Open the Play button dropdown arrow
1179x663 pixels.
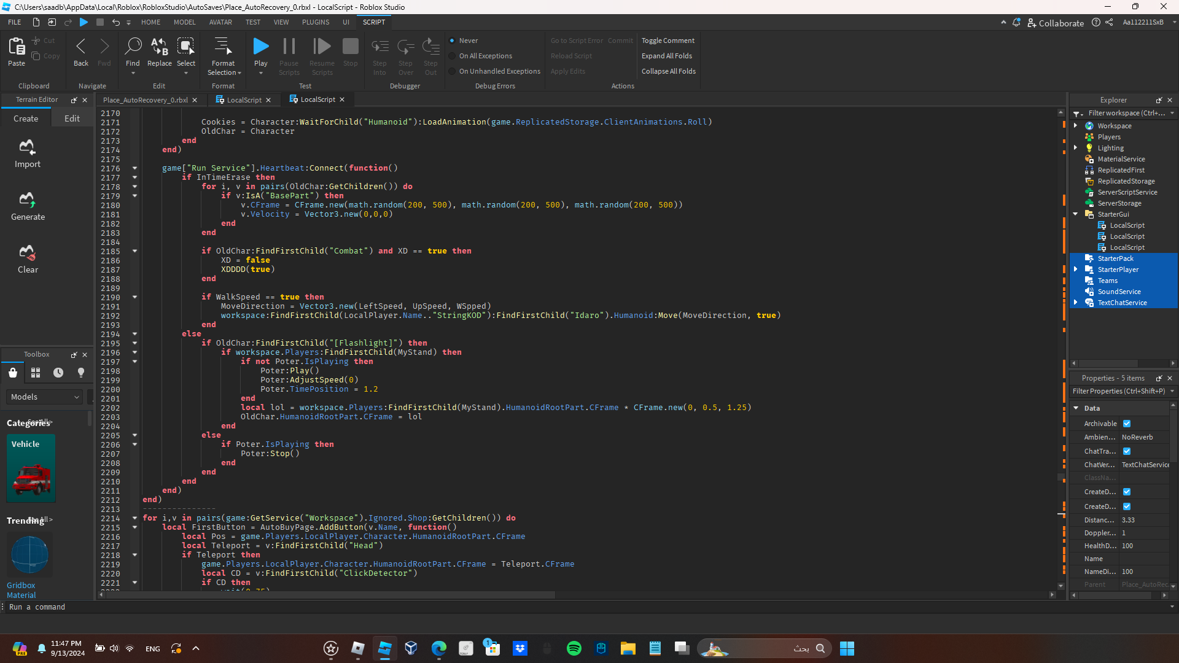coord(261,74)
